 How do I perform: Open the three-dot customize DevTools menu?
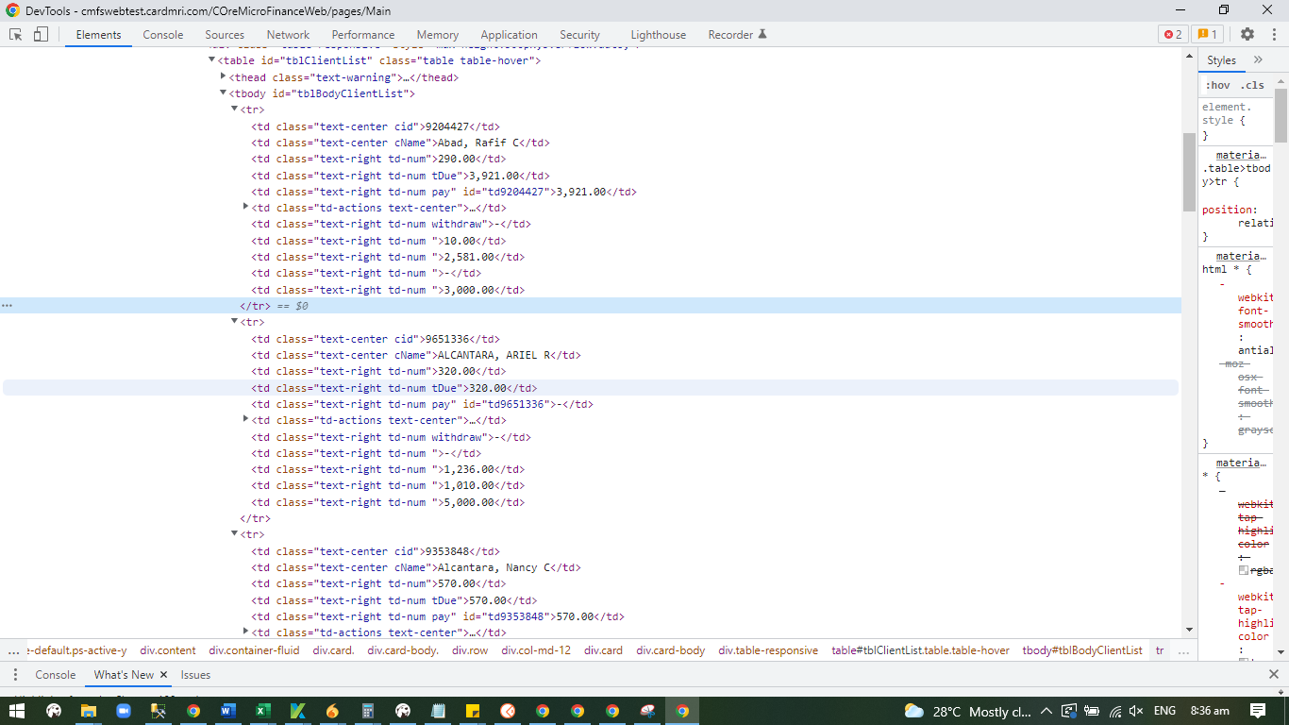pos(1272,34)
